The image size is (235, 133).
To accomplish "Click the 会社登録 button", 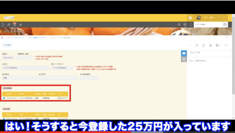I will (7, 45).
